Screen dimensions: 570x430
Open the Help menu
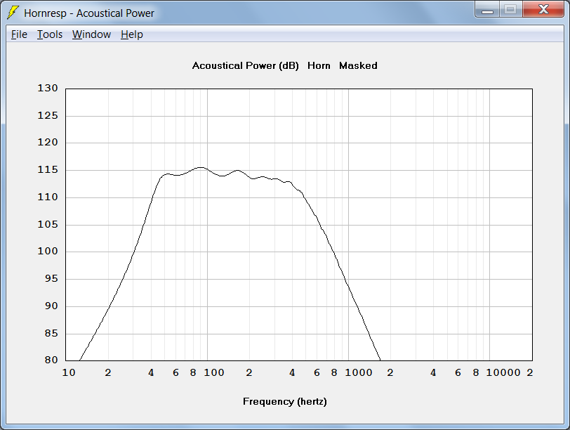click(131, 34)
